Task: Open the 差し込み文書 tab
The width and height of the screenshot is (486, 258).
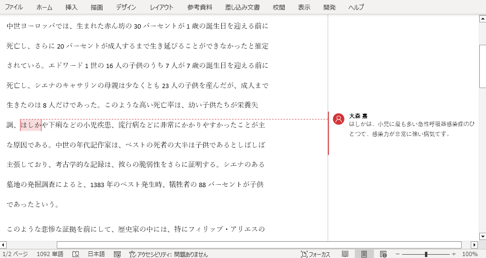Action: point(242,7)
